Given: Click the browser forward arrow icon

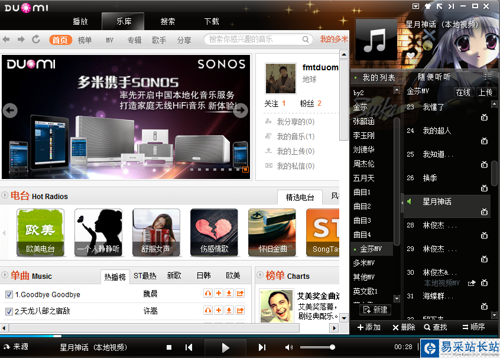Looking at the screenshot, I should 21,40.
